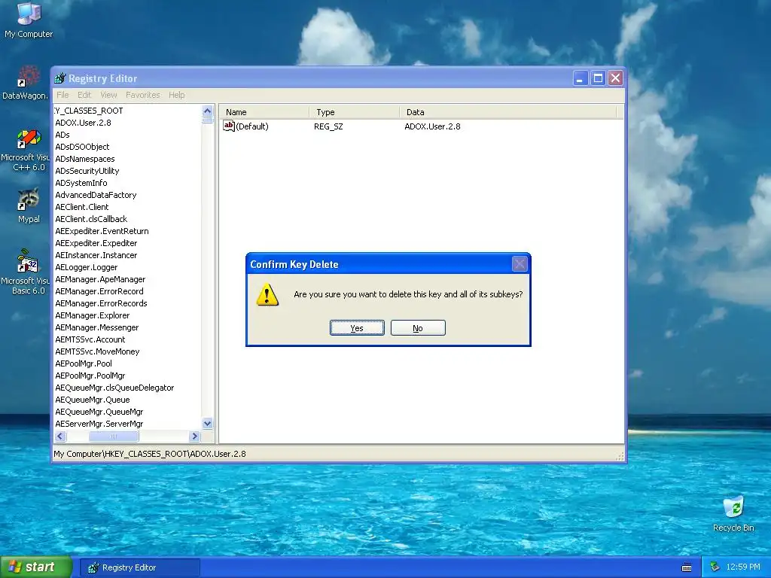Select the AEQueueMgr.Queue key
The height and width of the screenshot is (578, 771).
pos(93,400)
